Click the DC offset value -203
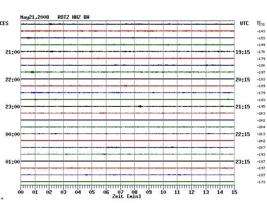The image size is (267, 203). click(x=261, y=113)
